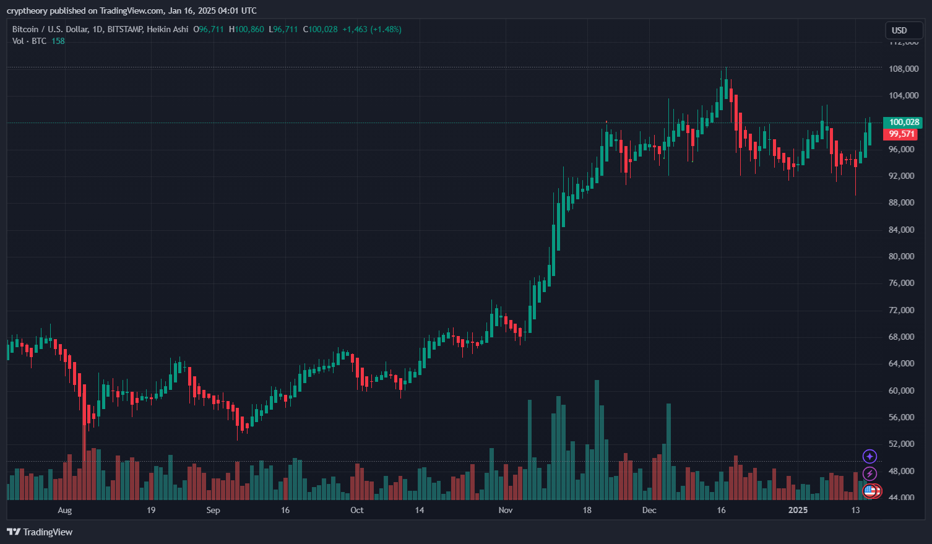Screen dimensions: 932x544
Task: Click the 19 date label on time axis
Action: pos(151,510)
